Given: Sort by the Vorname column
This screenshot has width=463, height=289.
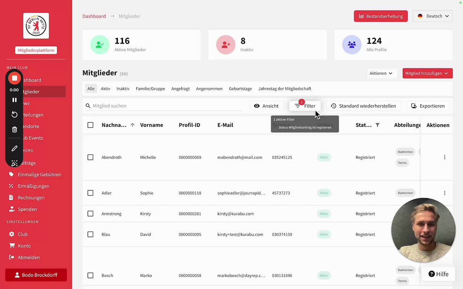Looking at the screenshot, I should [x=152, y=125].
